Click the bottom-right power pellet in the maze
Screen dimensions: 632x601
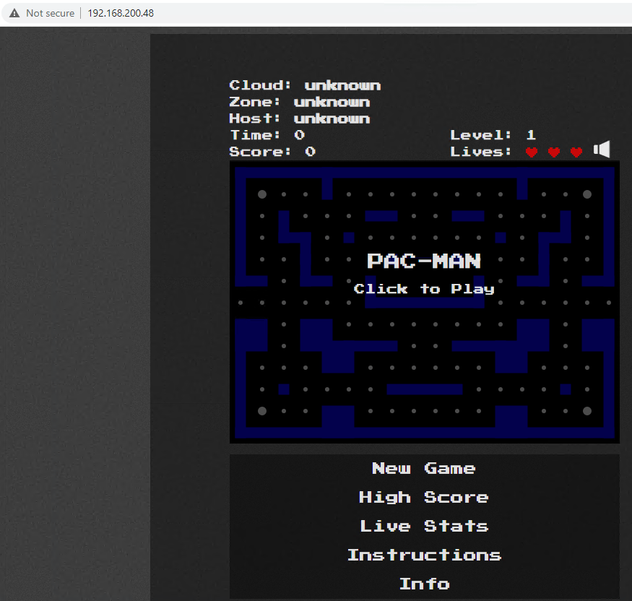[x=587, y=411]
